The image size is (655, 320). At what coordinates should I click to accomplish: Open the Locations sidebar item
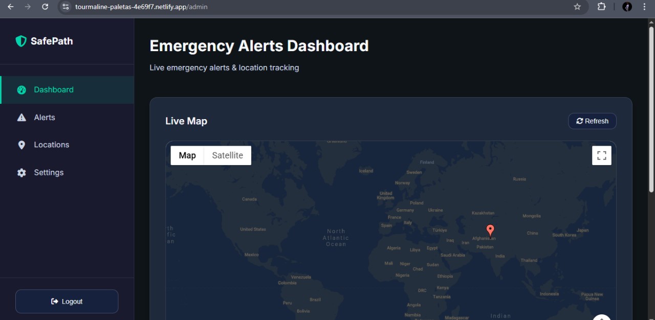click(67, 145)
